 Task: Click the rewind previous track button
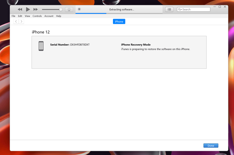(x=20, y=10)
